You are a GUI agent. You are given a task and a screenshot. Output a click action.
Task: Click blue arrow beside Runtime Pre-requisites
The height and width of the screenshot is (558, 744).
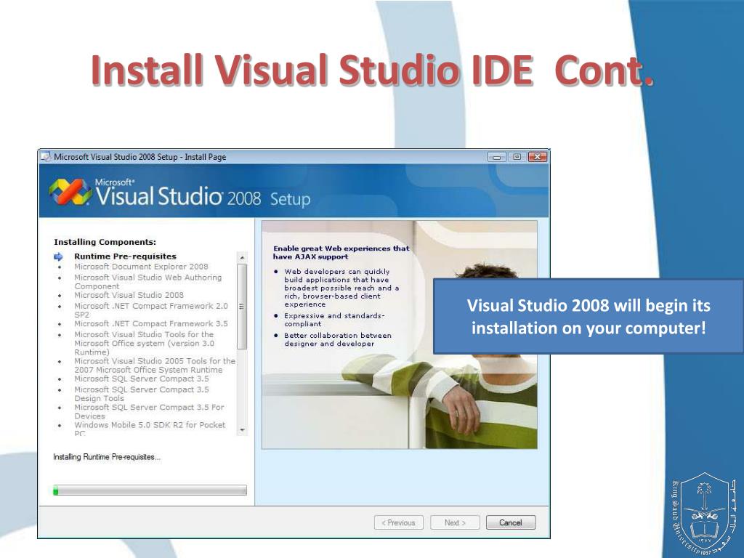(58, 256)
